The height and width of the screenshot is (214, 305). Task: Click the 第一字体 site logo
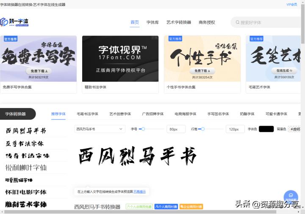(x=14, y=22)
